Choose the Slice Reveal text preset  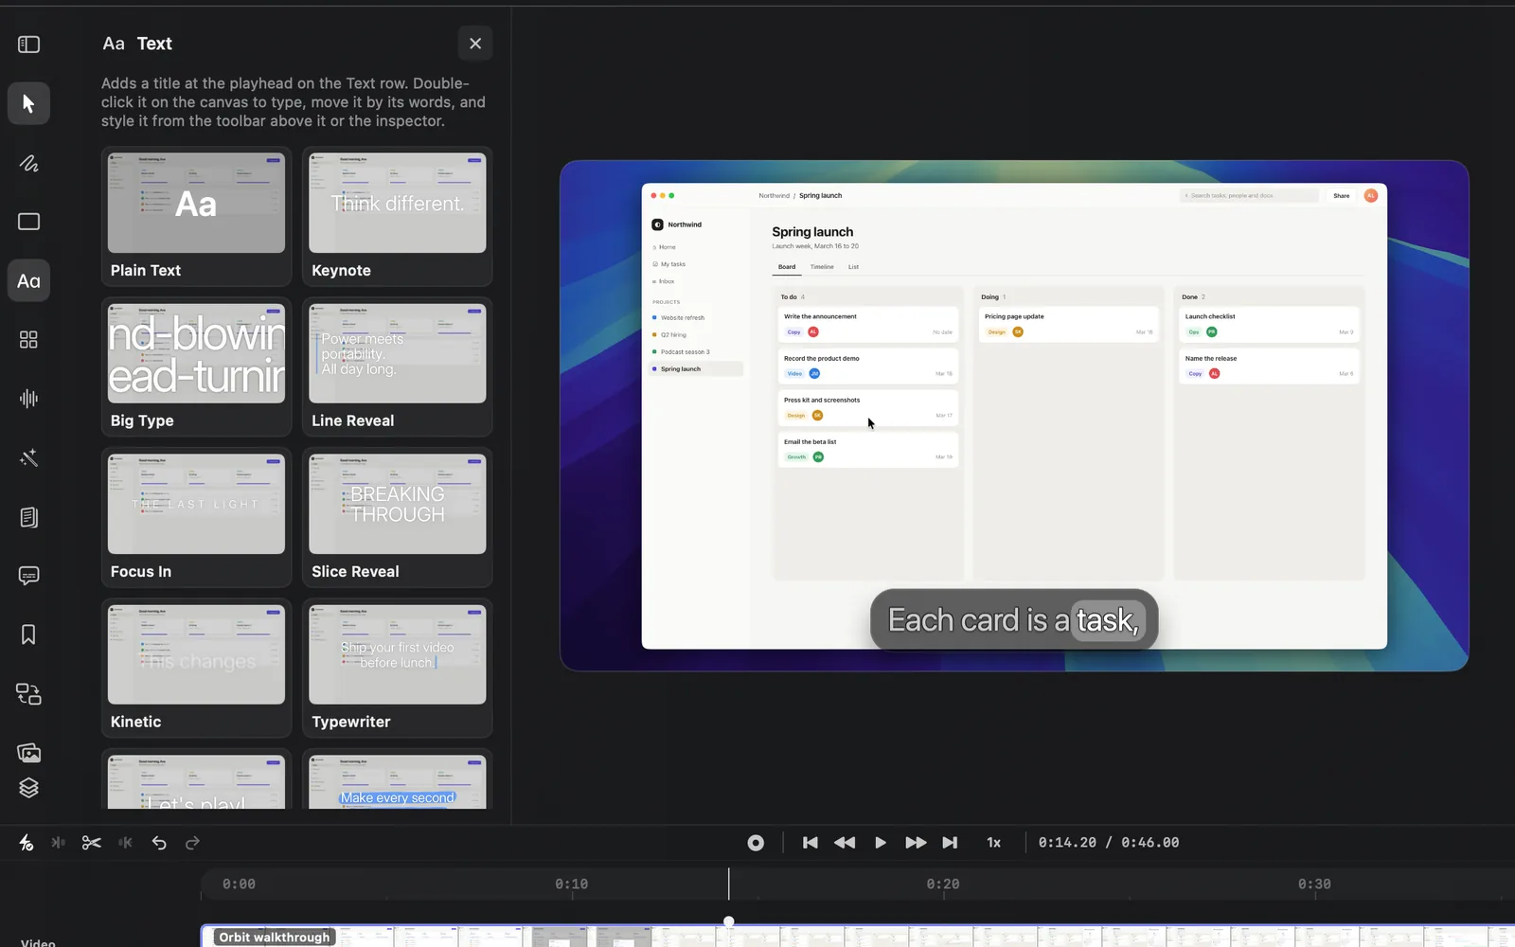pyautogui.click(x=398, y=518)
